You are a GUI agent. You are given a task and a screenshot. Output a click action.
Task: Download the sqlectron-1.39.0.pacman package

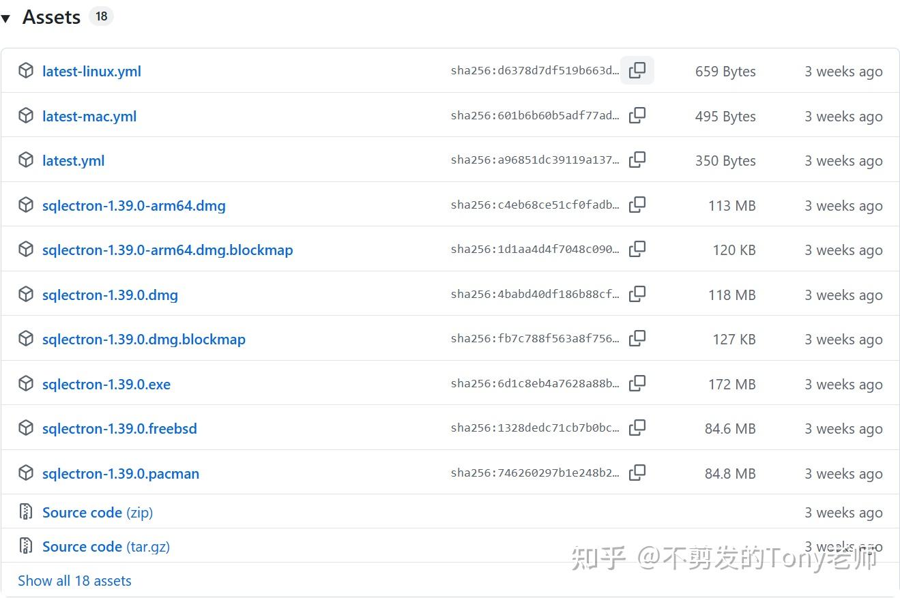point(121,474)
